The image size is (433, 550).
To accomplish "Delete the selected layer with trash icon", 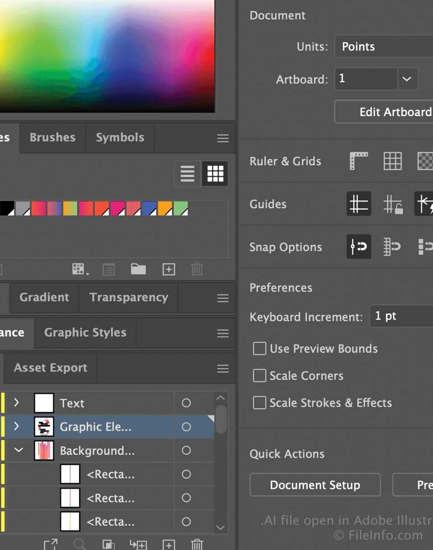I will tap(197, 544).
